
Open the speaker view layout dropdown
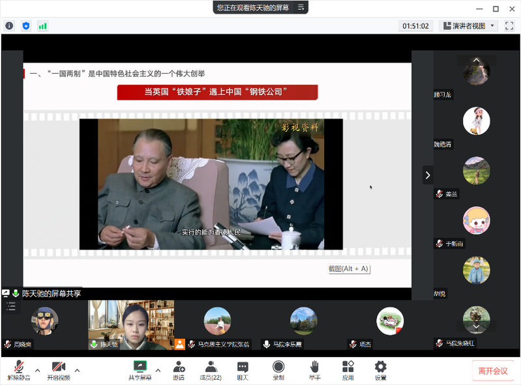tap(468, 25)
